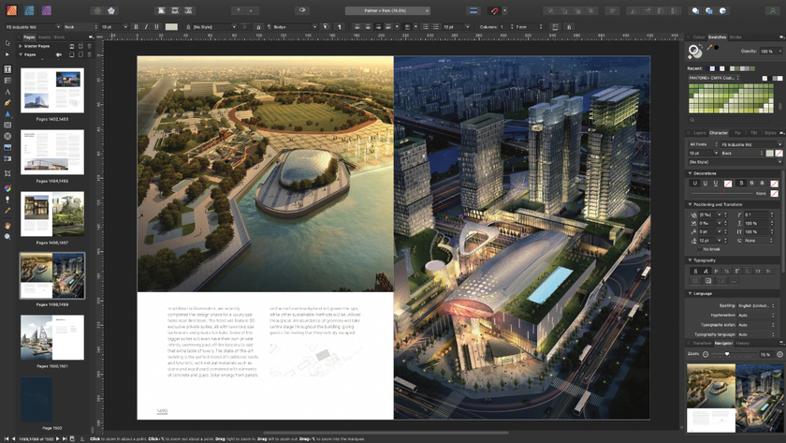Switch to the Designer persona icon
This screenshot has width=786, height=443.
(x=29, y=10)
